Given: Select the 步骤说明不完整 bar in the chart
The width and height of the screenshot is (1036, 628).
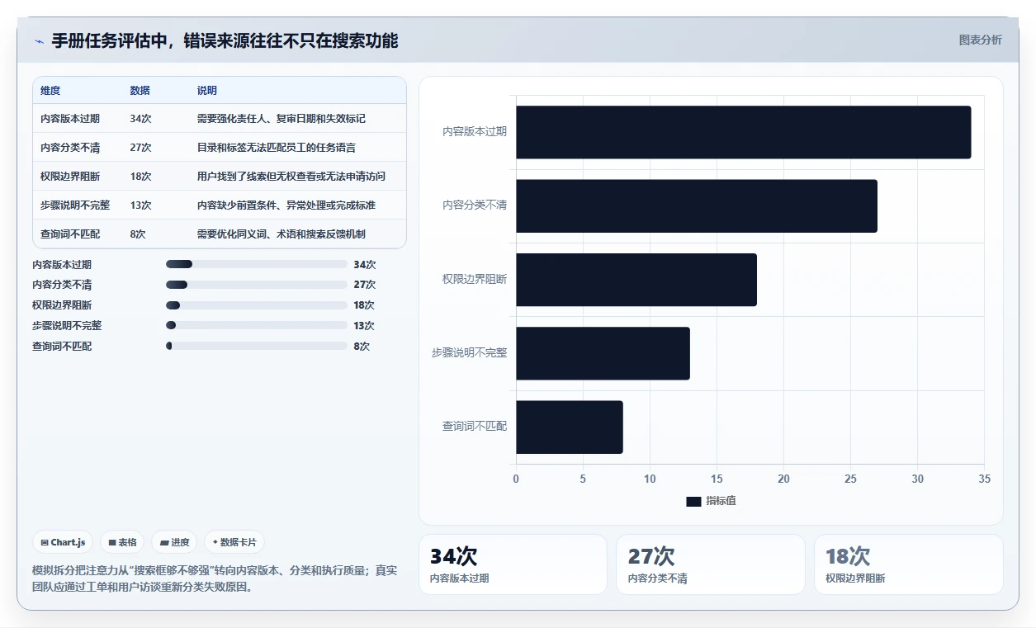Looking at the screenshot, I should point(603,353).
